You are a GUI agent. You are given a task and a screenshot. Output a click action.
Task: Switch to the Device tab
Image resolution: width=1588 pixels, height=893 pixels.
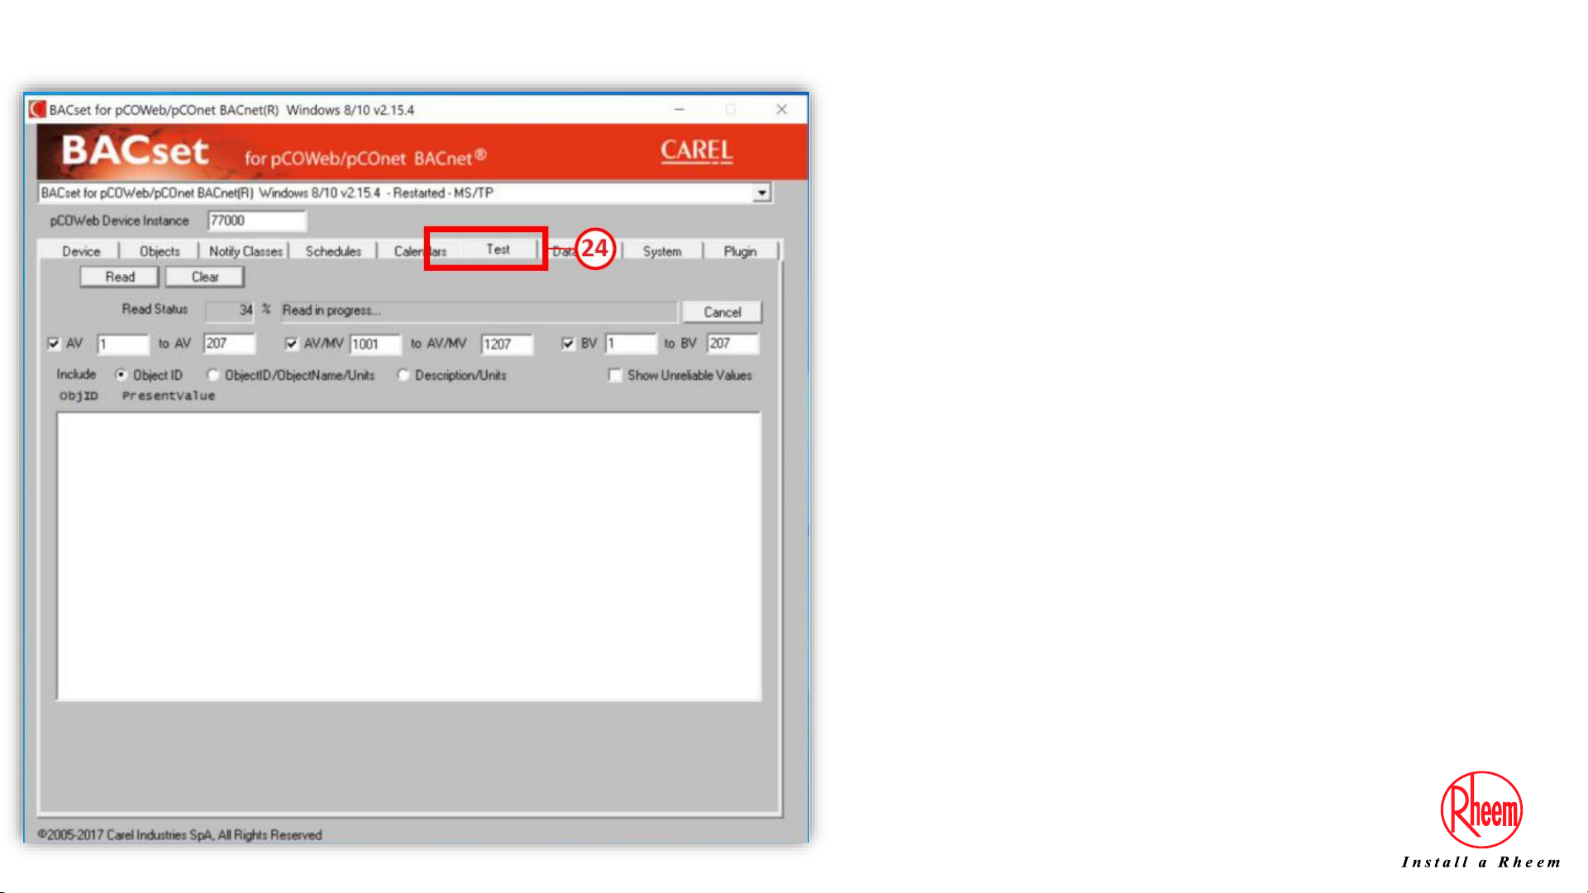pyautogui.click(x=81, y=251)
